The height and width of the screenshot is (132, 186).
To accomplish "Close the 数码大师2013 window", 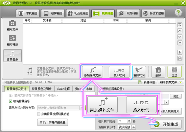I will point(183,3).
